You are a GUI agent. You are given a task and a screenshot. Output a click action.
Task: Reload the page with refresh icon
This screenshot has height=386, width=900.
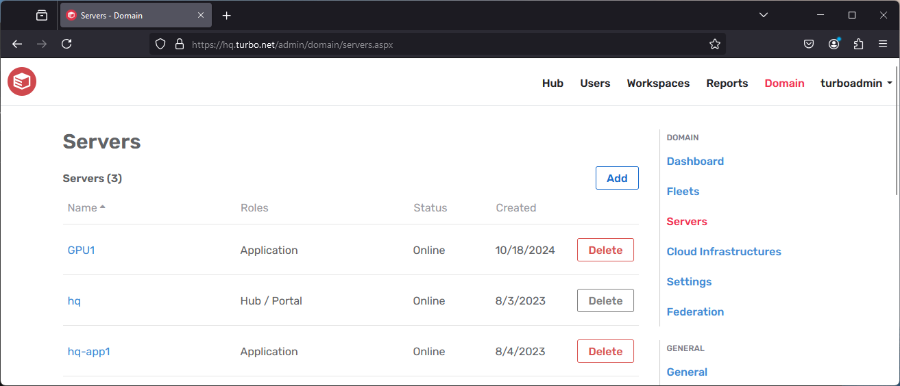click(66, 44)
